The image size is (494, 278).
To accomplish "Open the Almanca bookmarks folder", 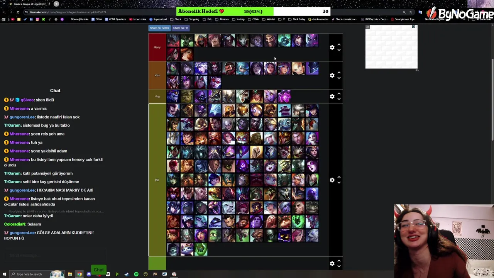I will coord(222,19).
